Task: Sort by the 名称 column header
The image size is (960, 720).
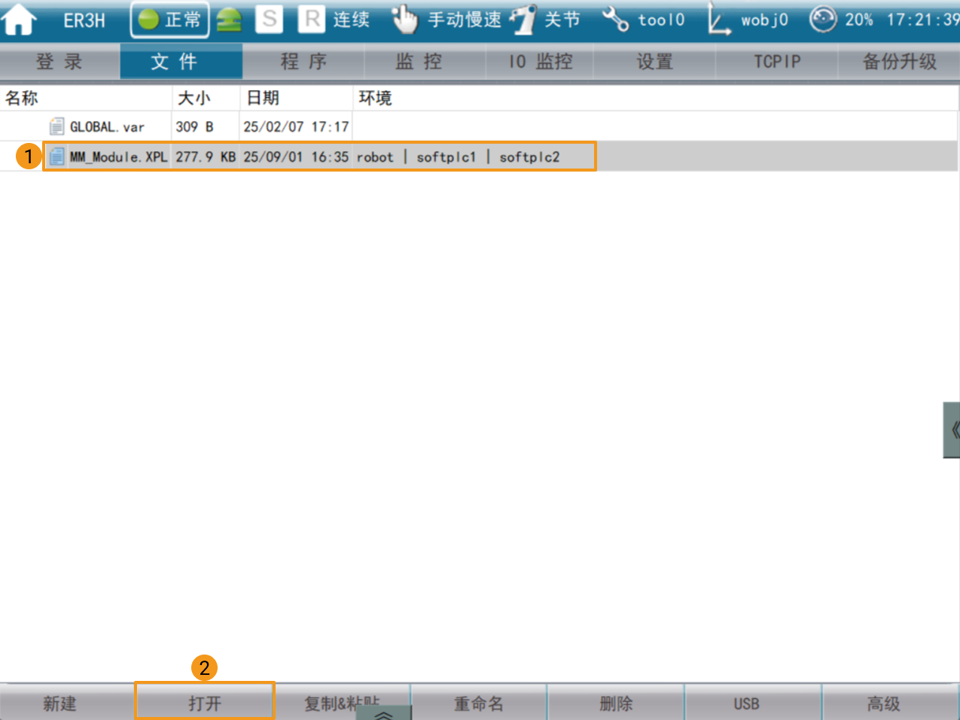Action: (86, 98)
